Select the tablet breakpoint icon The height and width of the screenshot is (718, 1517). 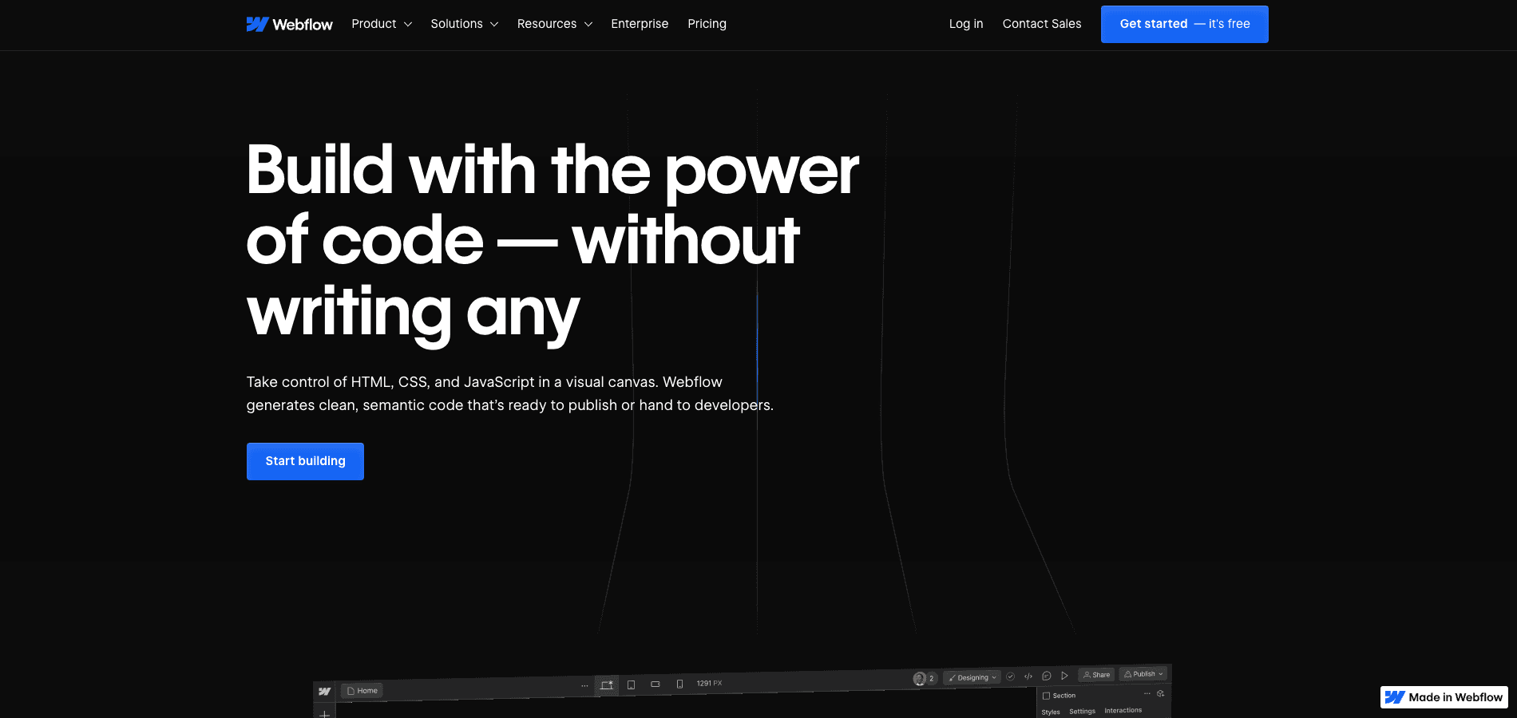[631, 684]
